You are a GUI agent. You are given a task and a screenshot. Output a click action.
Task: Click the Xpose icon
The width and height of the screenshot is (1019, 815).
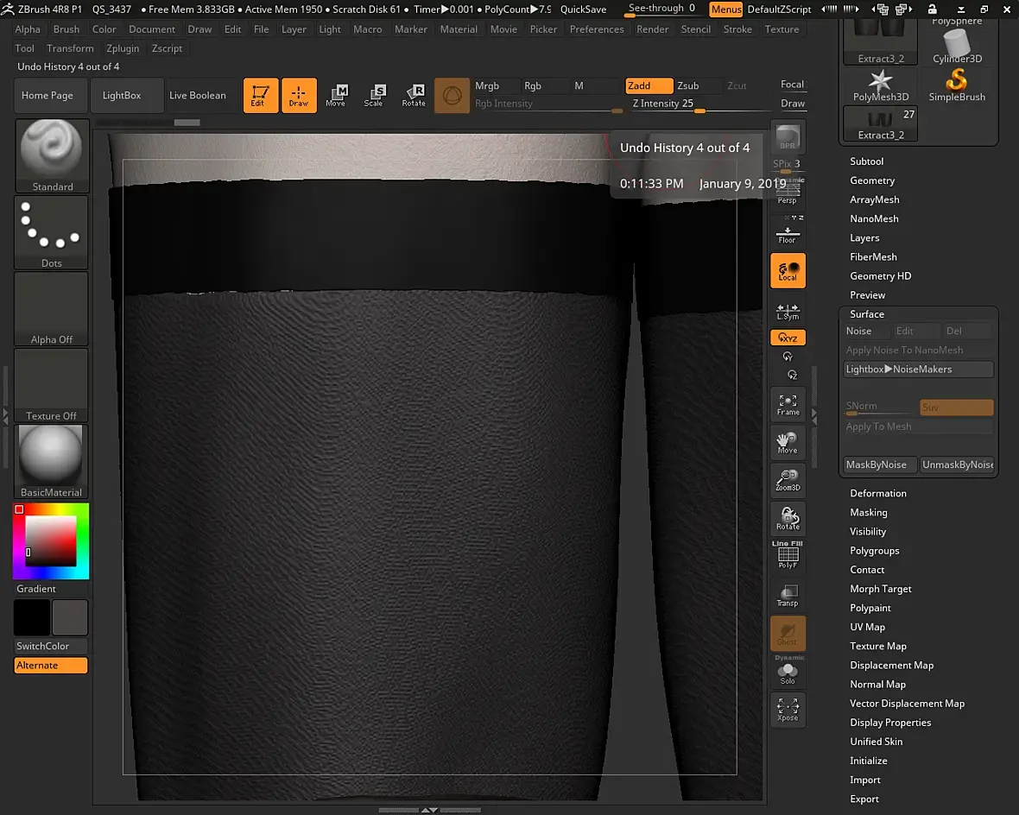788,710
